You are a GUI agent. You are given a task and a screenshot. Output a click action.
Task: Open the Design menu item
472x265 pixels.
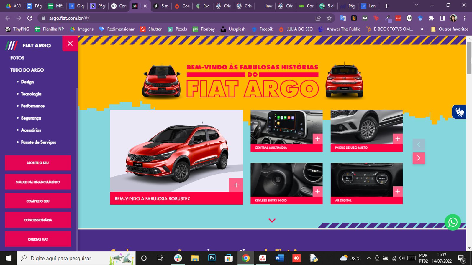point(27,82)
